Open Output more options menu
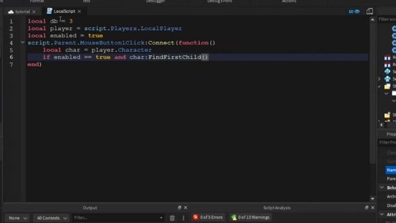Viewport: 396px width, 223px height. pos(183,218)
